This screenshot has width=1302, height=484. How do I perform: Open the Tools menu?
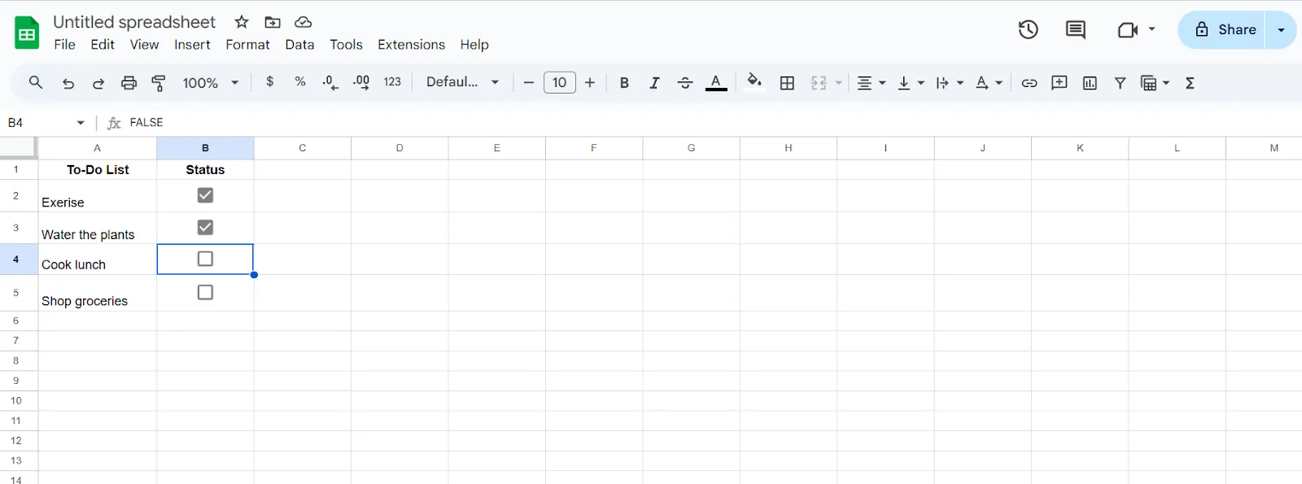346,45
